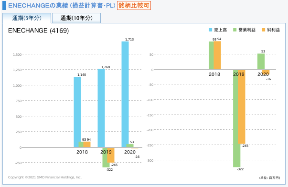
Task: Click the green 営業利益 legend swatch
Action: tap(235, 30)
